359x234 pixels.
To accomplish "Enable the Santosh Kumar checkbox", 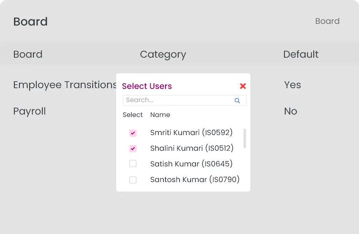I will (x=133, y=180).
